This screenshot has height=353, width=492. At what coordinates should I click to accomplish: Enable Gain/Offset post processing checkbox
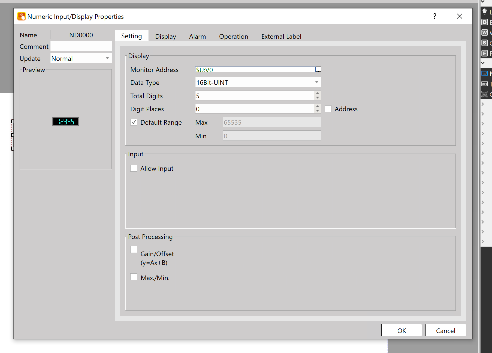[134, 250]
